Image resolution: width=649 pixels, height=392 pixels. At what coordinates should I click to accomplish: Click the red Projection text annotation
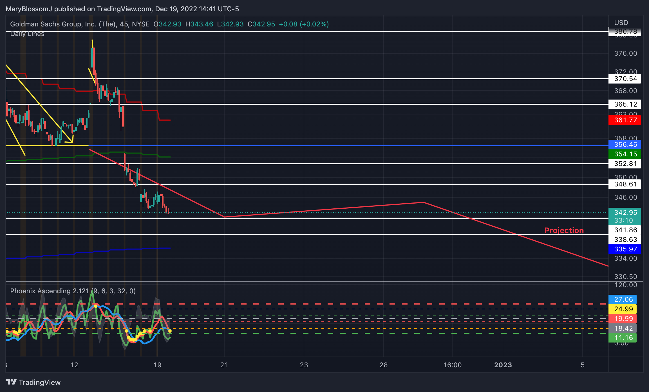564,230
